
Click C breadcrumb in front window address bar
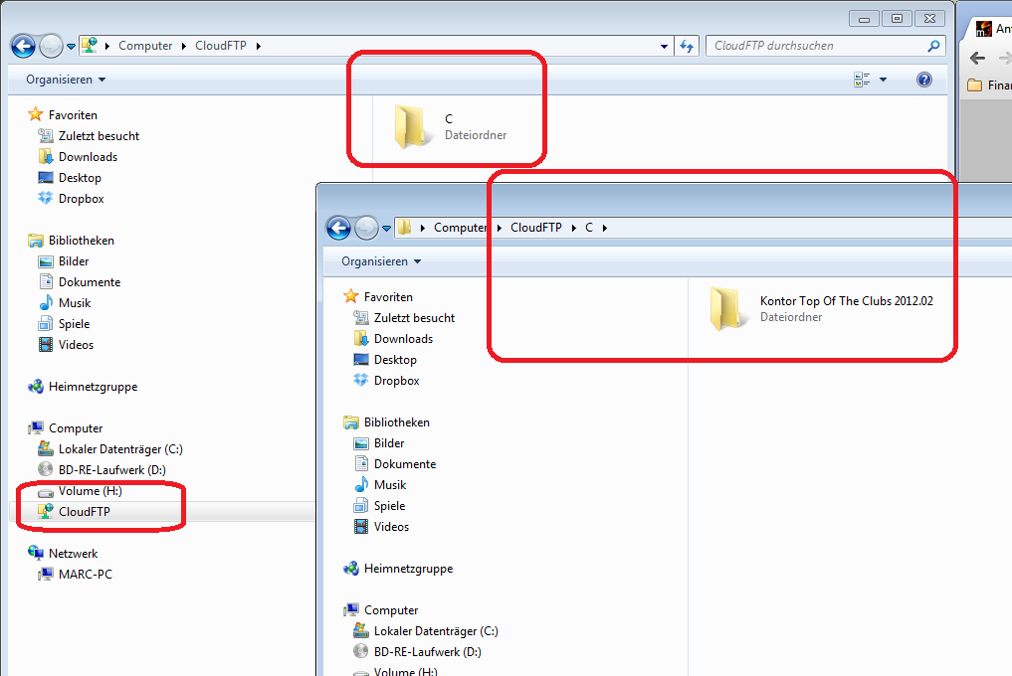589,228
